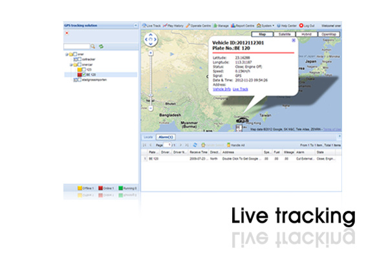Toggle the checkbox for vehicle 123
The image size is (388, 259).
(x=84, y=70)
